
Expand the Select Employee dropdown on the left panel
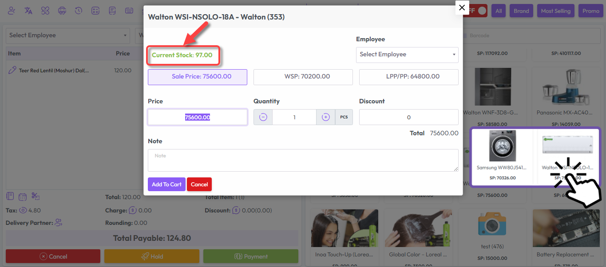click(x=67, y=35)
